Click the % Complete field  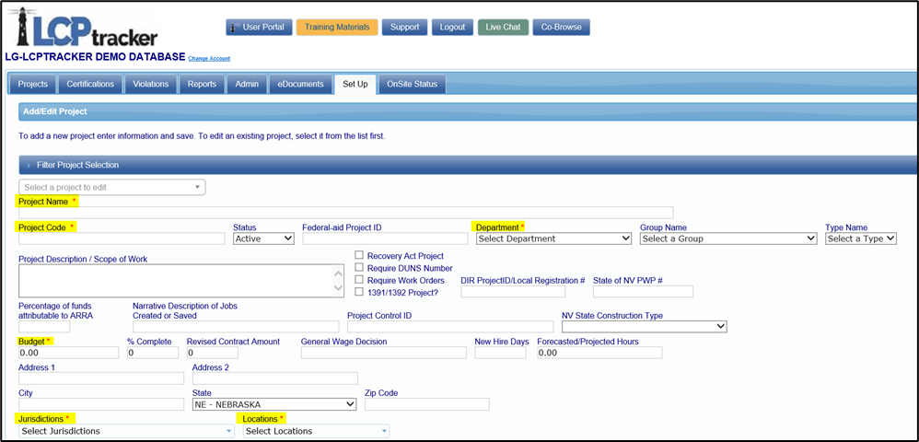152,353
